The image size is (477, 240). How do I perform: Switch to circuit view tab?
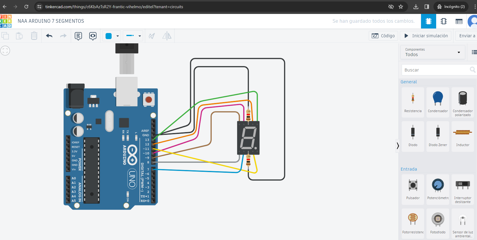click(429, 21)
